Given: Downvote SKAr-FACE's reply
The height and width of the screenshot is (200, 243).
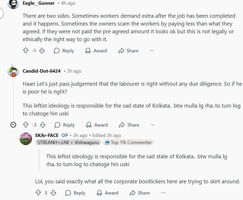Looking at the screenshot, I should pyautogui.click(x=53, y=193).
